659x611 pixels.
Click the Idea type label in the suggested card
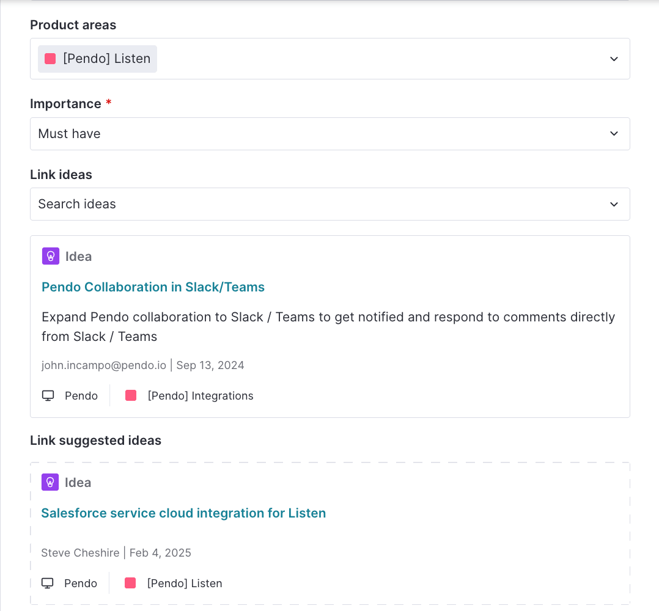(78, 483)
